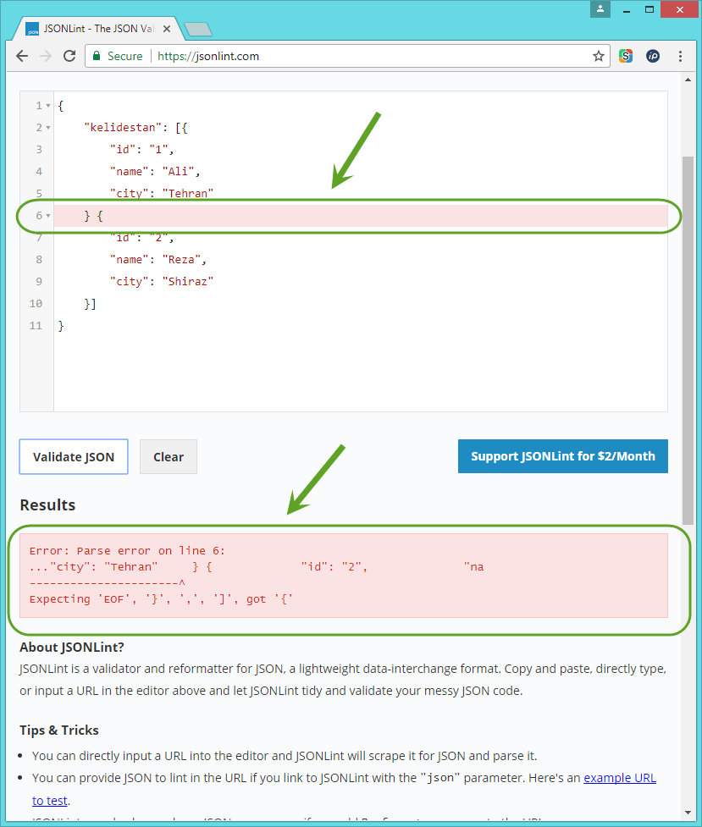The width and height of the screenshot is (702, 827).
Task: Maximize the Chrome window
Action: [x=649, y=9]
